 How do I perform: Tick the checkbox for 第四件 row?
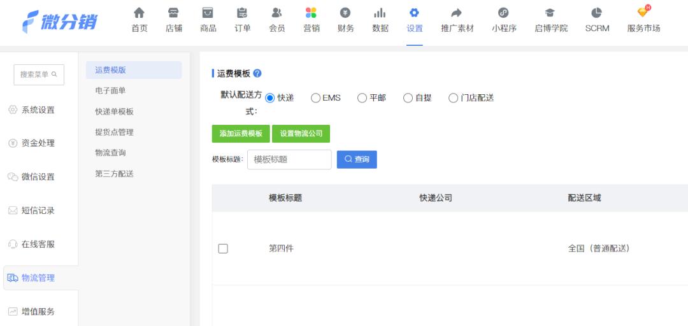coord(223,249)
